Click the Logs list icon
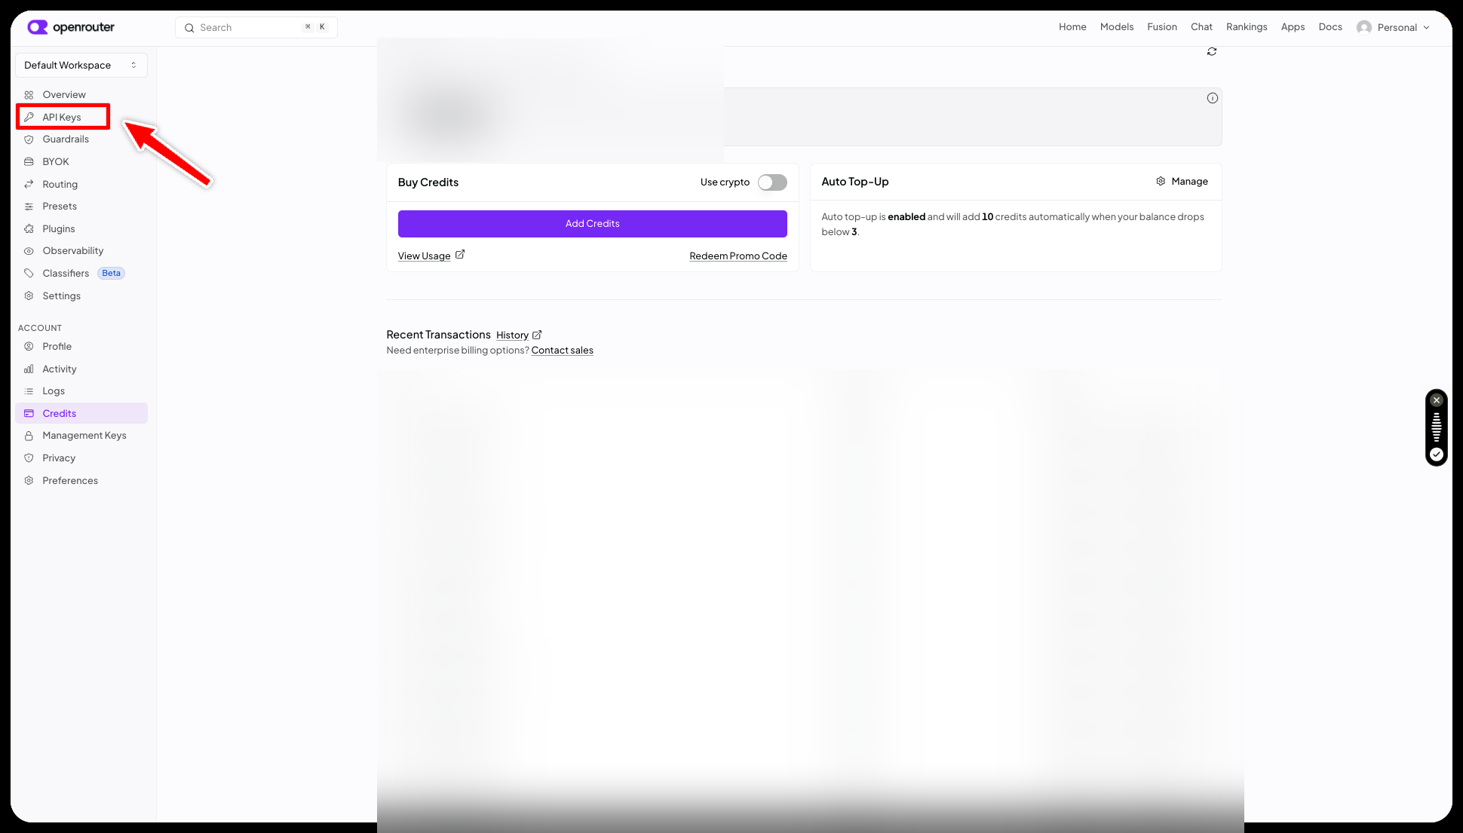This screenshot has width=1463, height=833. point(29,391)
